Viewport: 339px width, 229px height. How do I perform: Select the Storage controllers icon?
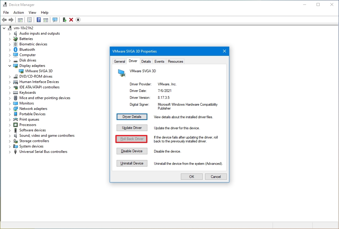pyautogui.click(x=15, y=141)
